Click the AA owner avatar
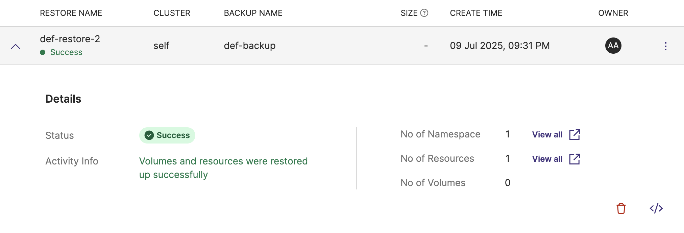 click(x=613, y=46)
